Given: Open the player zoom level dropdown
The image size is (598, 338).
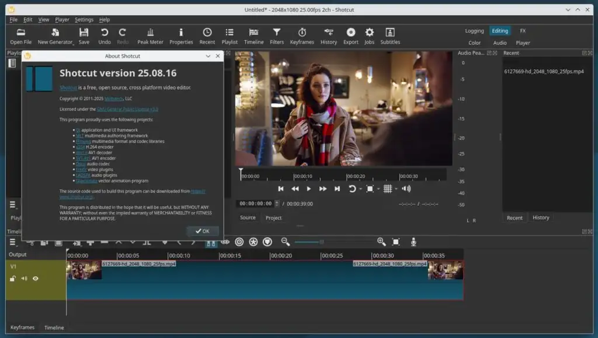Looking at the screenshot, I should (x=378, y=189).
